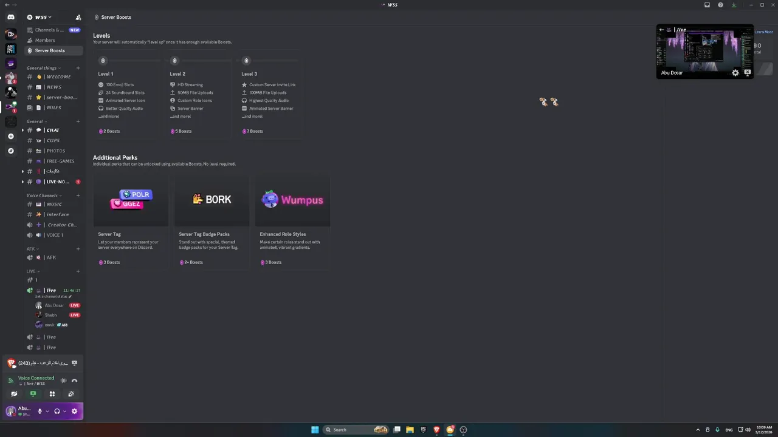
Task: Open Channels & Roles menu item
Action: click(x=53, y=30)
